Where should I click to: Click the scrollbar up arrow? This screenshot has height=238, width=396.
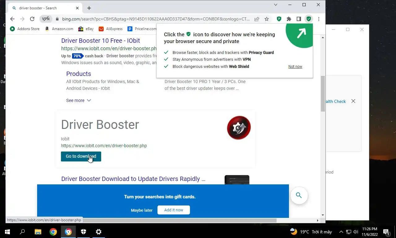(x=323, y=37)
